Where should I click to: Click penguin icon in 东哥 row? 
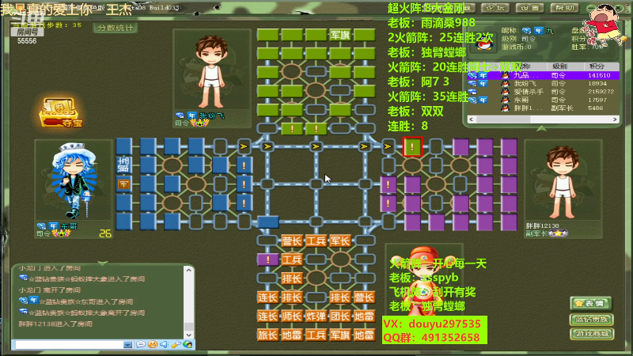pyautogui.click(x=505, y=100)
